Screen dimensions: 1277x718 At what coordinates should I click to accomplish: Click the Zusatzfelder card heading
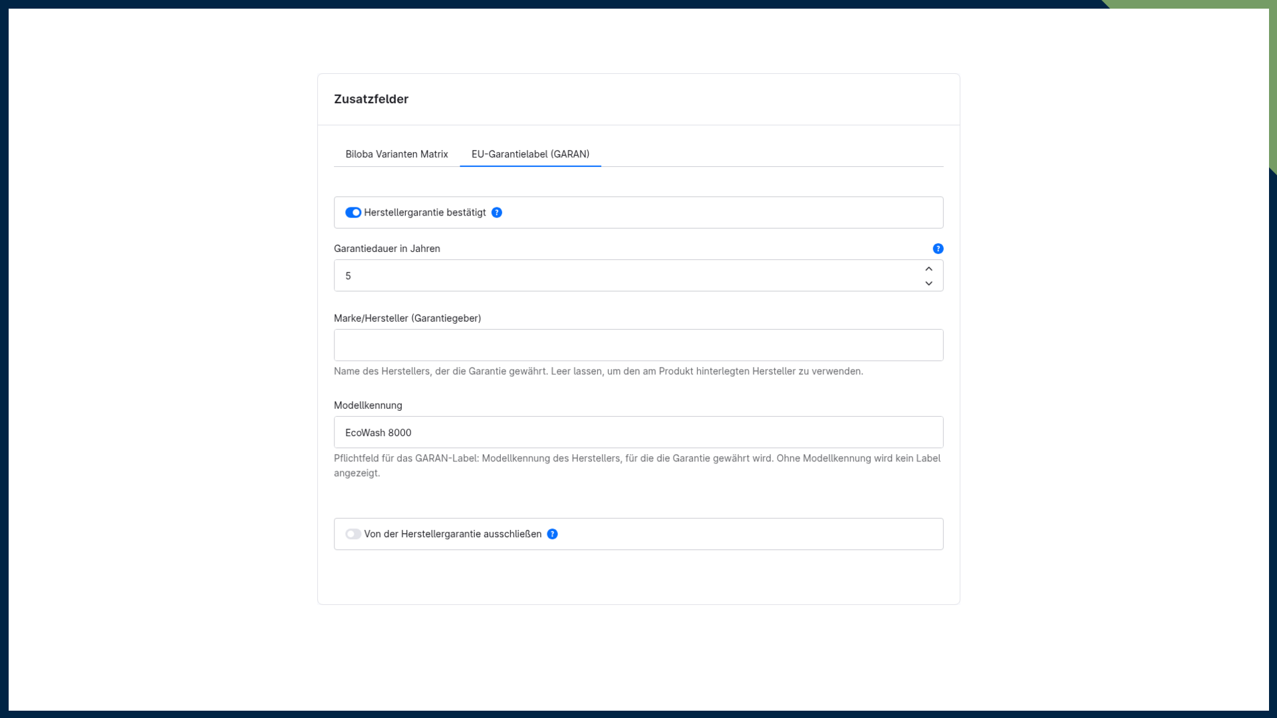click(x=371, y=99)
